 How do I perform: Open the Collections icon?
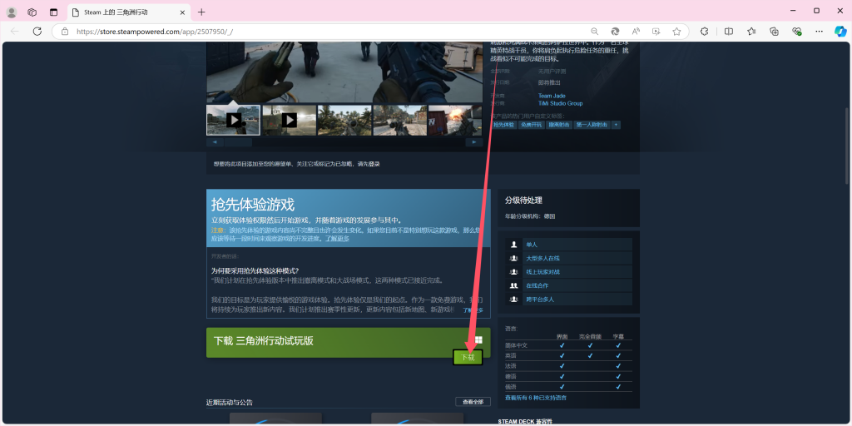tap(775, 32)
